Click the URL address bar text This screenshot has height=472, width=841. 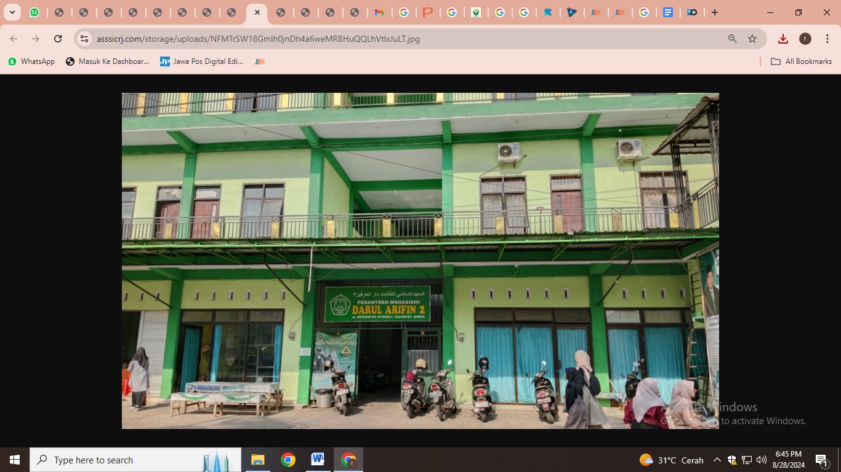[258, 39]
